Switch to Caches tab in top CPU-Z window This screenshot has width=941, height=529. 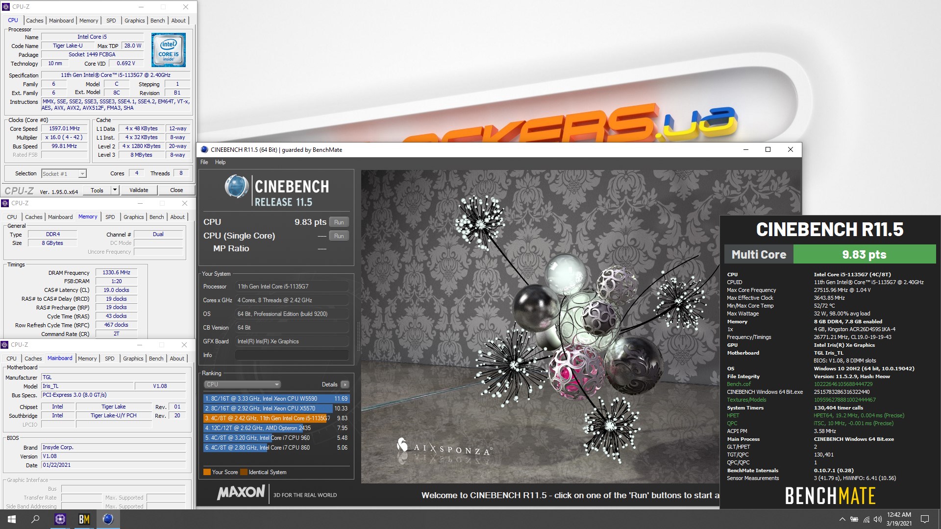[x=35, y=21]
